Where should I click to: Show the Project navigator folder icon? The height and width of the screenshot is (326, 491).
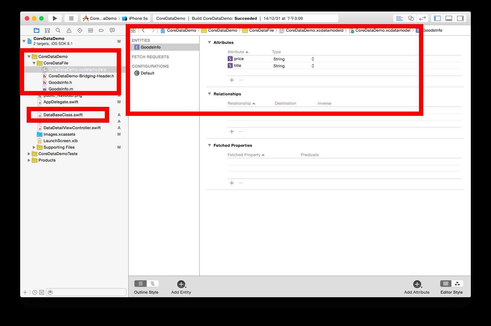(36, 31)
